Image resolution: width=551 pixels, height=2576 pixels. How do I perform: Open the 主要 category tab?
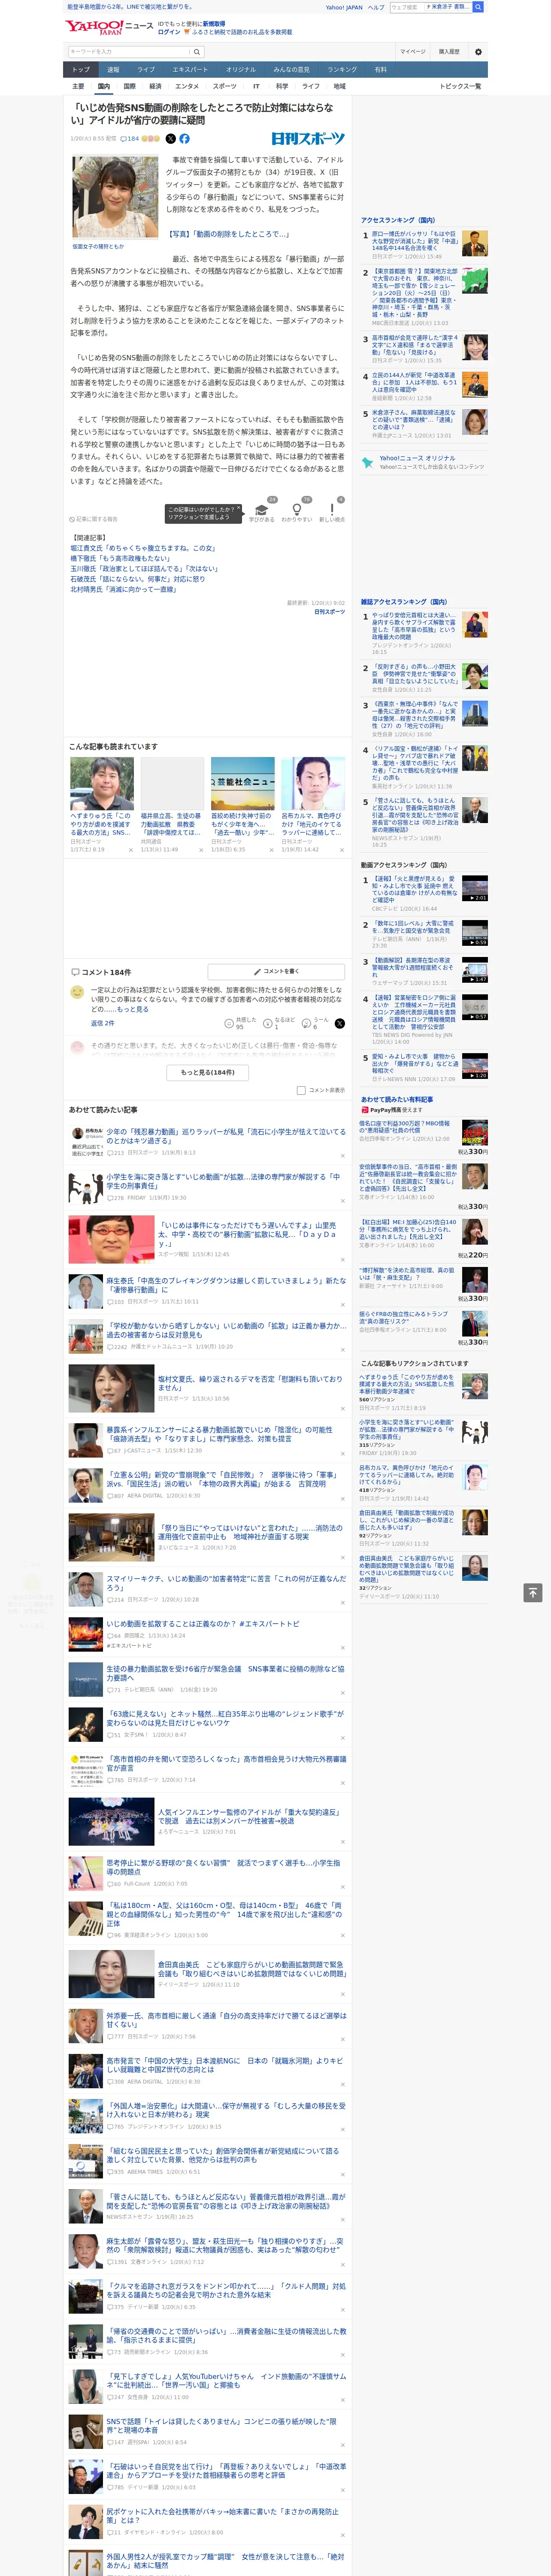click(x=78, y=86)
